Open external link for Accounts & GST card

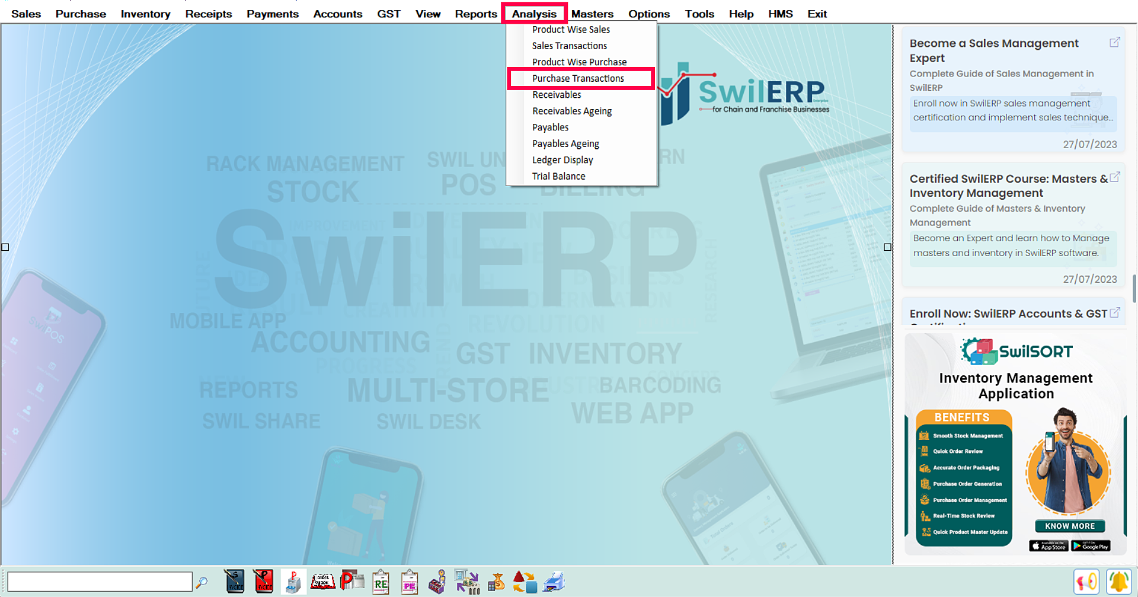click(x=1115, y=312)
